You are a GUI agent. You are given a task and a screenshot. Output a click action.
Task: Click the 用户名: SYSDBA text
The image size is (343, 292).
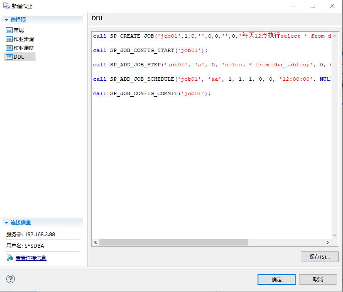click(x=25, y=246)
